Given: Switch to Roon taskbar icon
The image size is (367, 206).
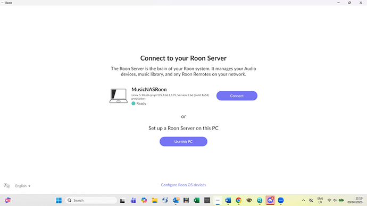Looking at the screenshot, I should point(218,200).
